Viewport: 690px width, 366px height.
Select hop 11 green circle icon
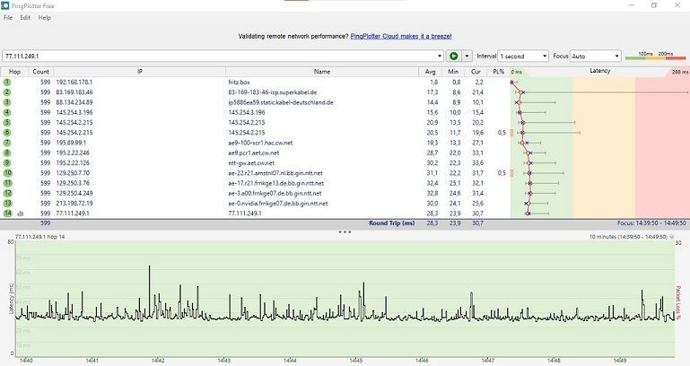click(7, 183)
